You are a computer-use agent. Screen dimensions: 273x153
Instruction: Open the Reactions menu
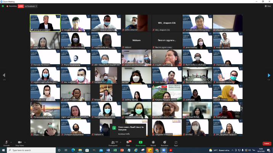[x=164, y=142]
